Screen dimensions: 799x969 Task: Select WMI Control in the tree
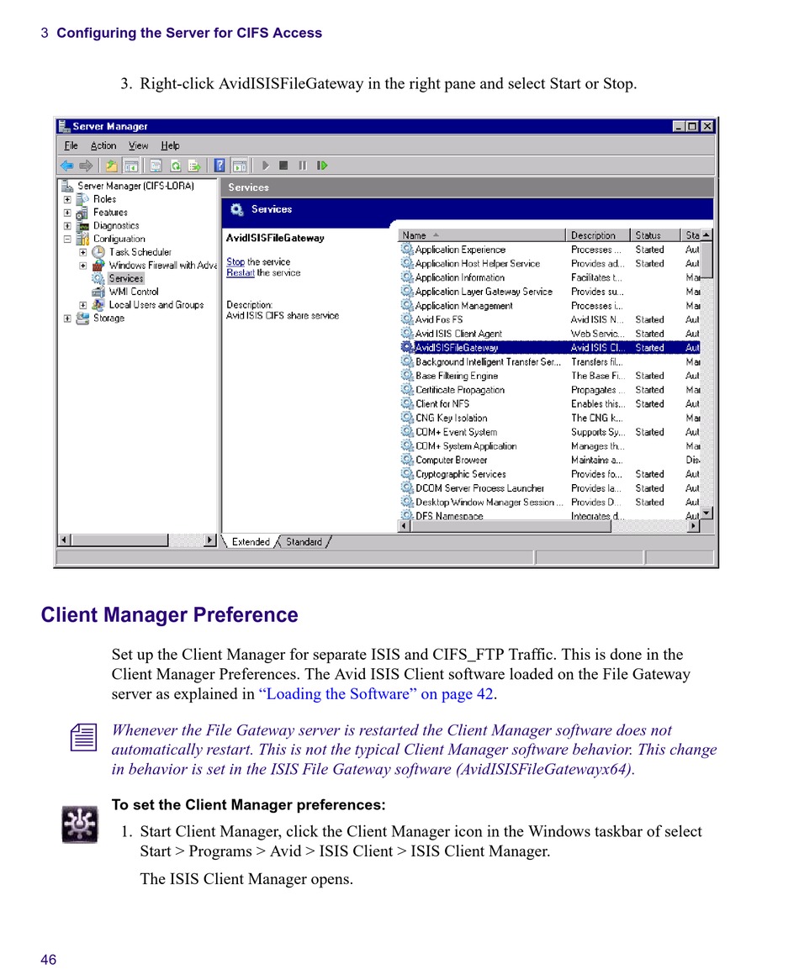point(133,292)
